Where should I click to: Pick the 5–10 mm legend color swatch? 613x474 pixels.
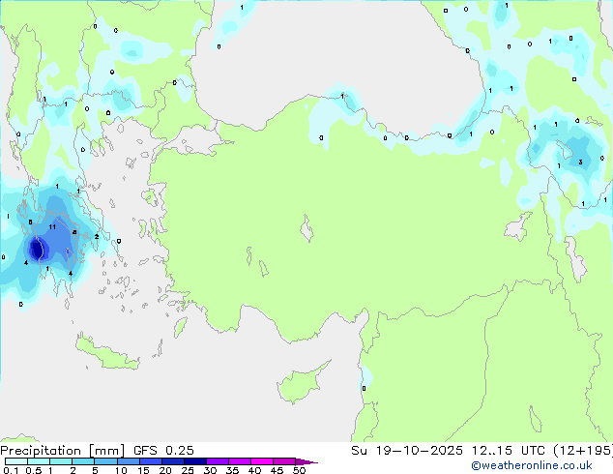tap(105, 461)
